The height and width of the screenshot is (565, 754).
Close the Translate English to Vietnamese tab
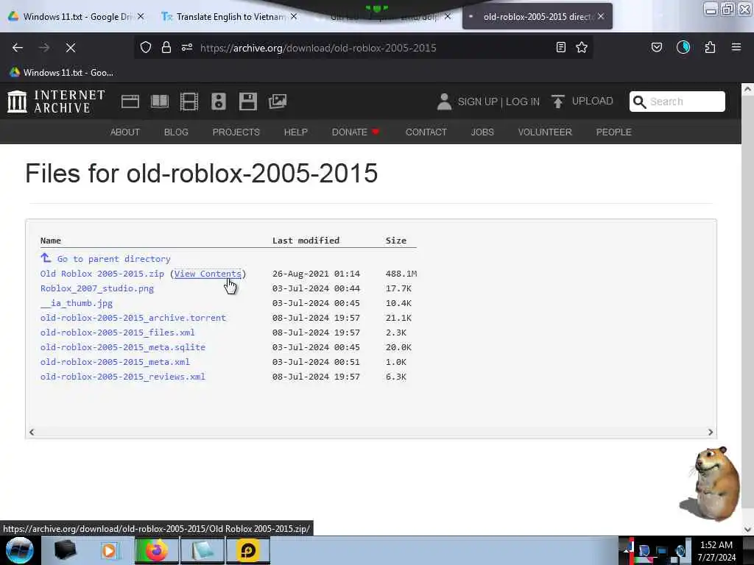(294, 16)
